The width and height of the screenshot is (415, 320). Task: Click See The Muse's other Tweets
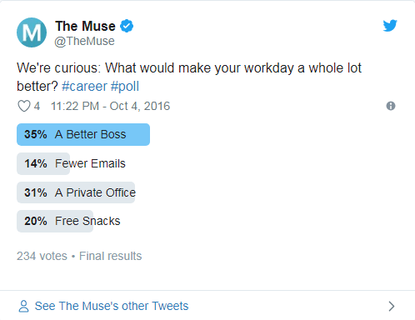tap(112, 306)
